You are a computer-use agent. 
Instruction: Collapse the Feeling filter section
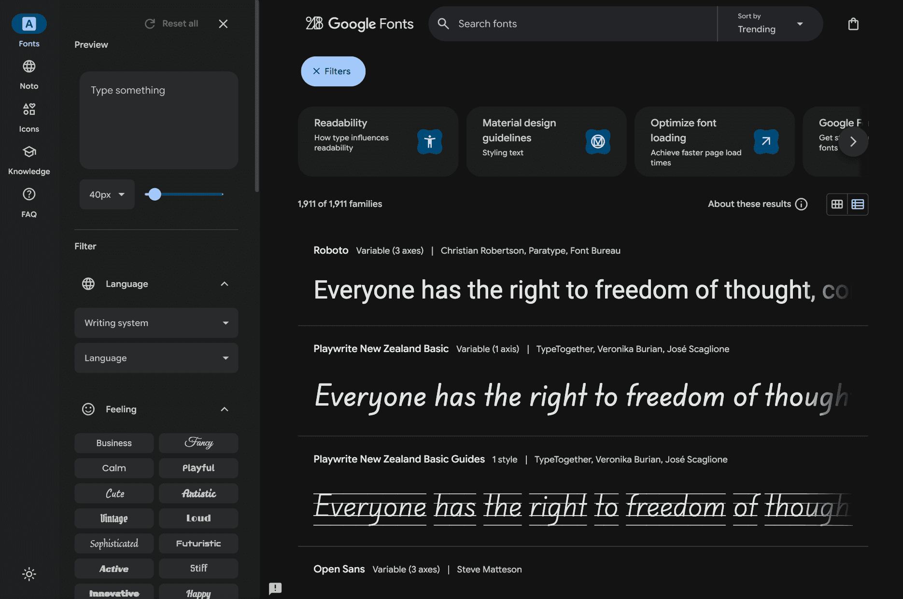coord(224,409)
